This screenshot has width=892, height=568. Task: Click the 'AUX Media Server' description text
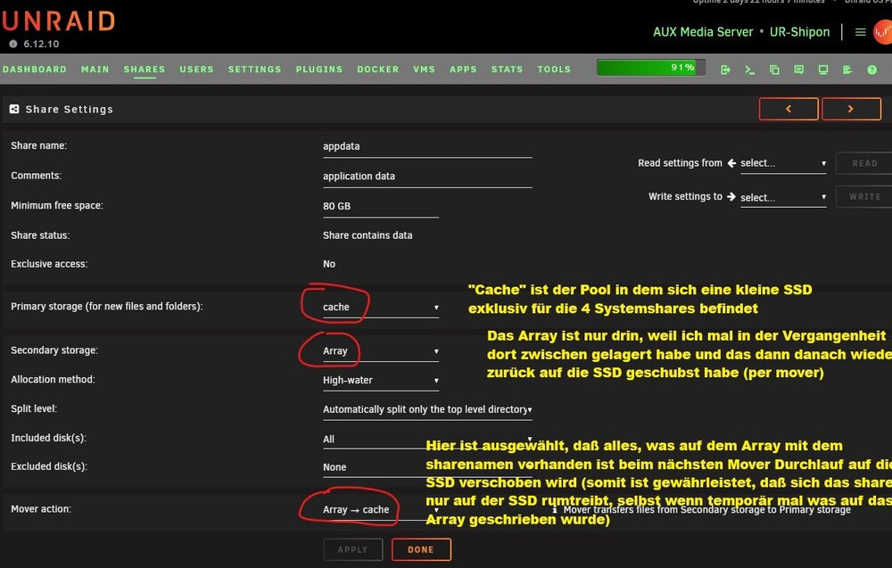[703, 32]
